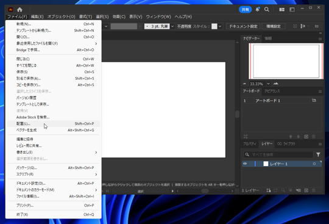Click the layer search field すべてを検索

click(278, 154)
